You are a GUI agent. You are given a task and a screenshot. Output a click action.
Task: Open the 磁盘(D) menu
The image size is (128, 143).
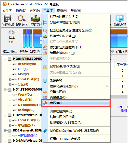[x=21, y=11]
